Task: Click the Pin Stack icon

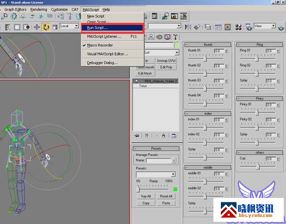Action: pyautogui.click(x=137, y=136)
